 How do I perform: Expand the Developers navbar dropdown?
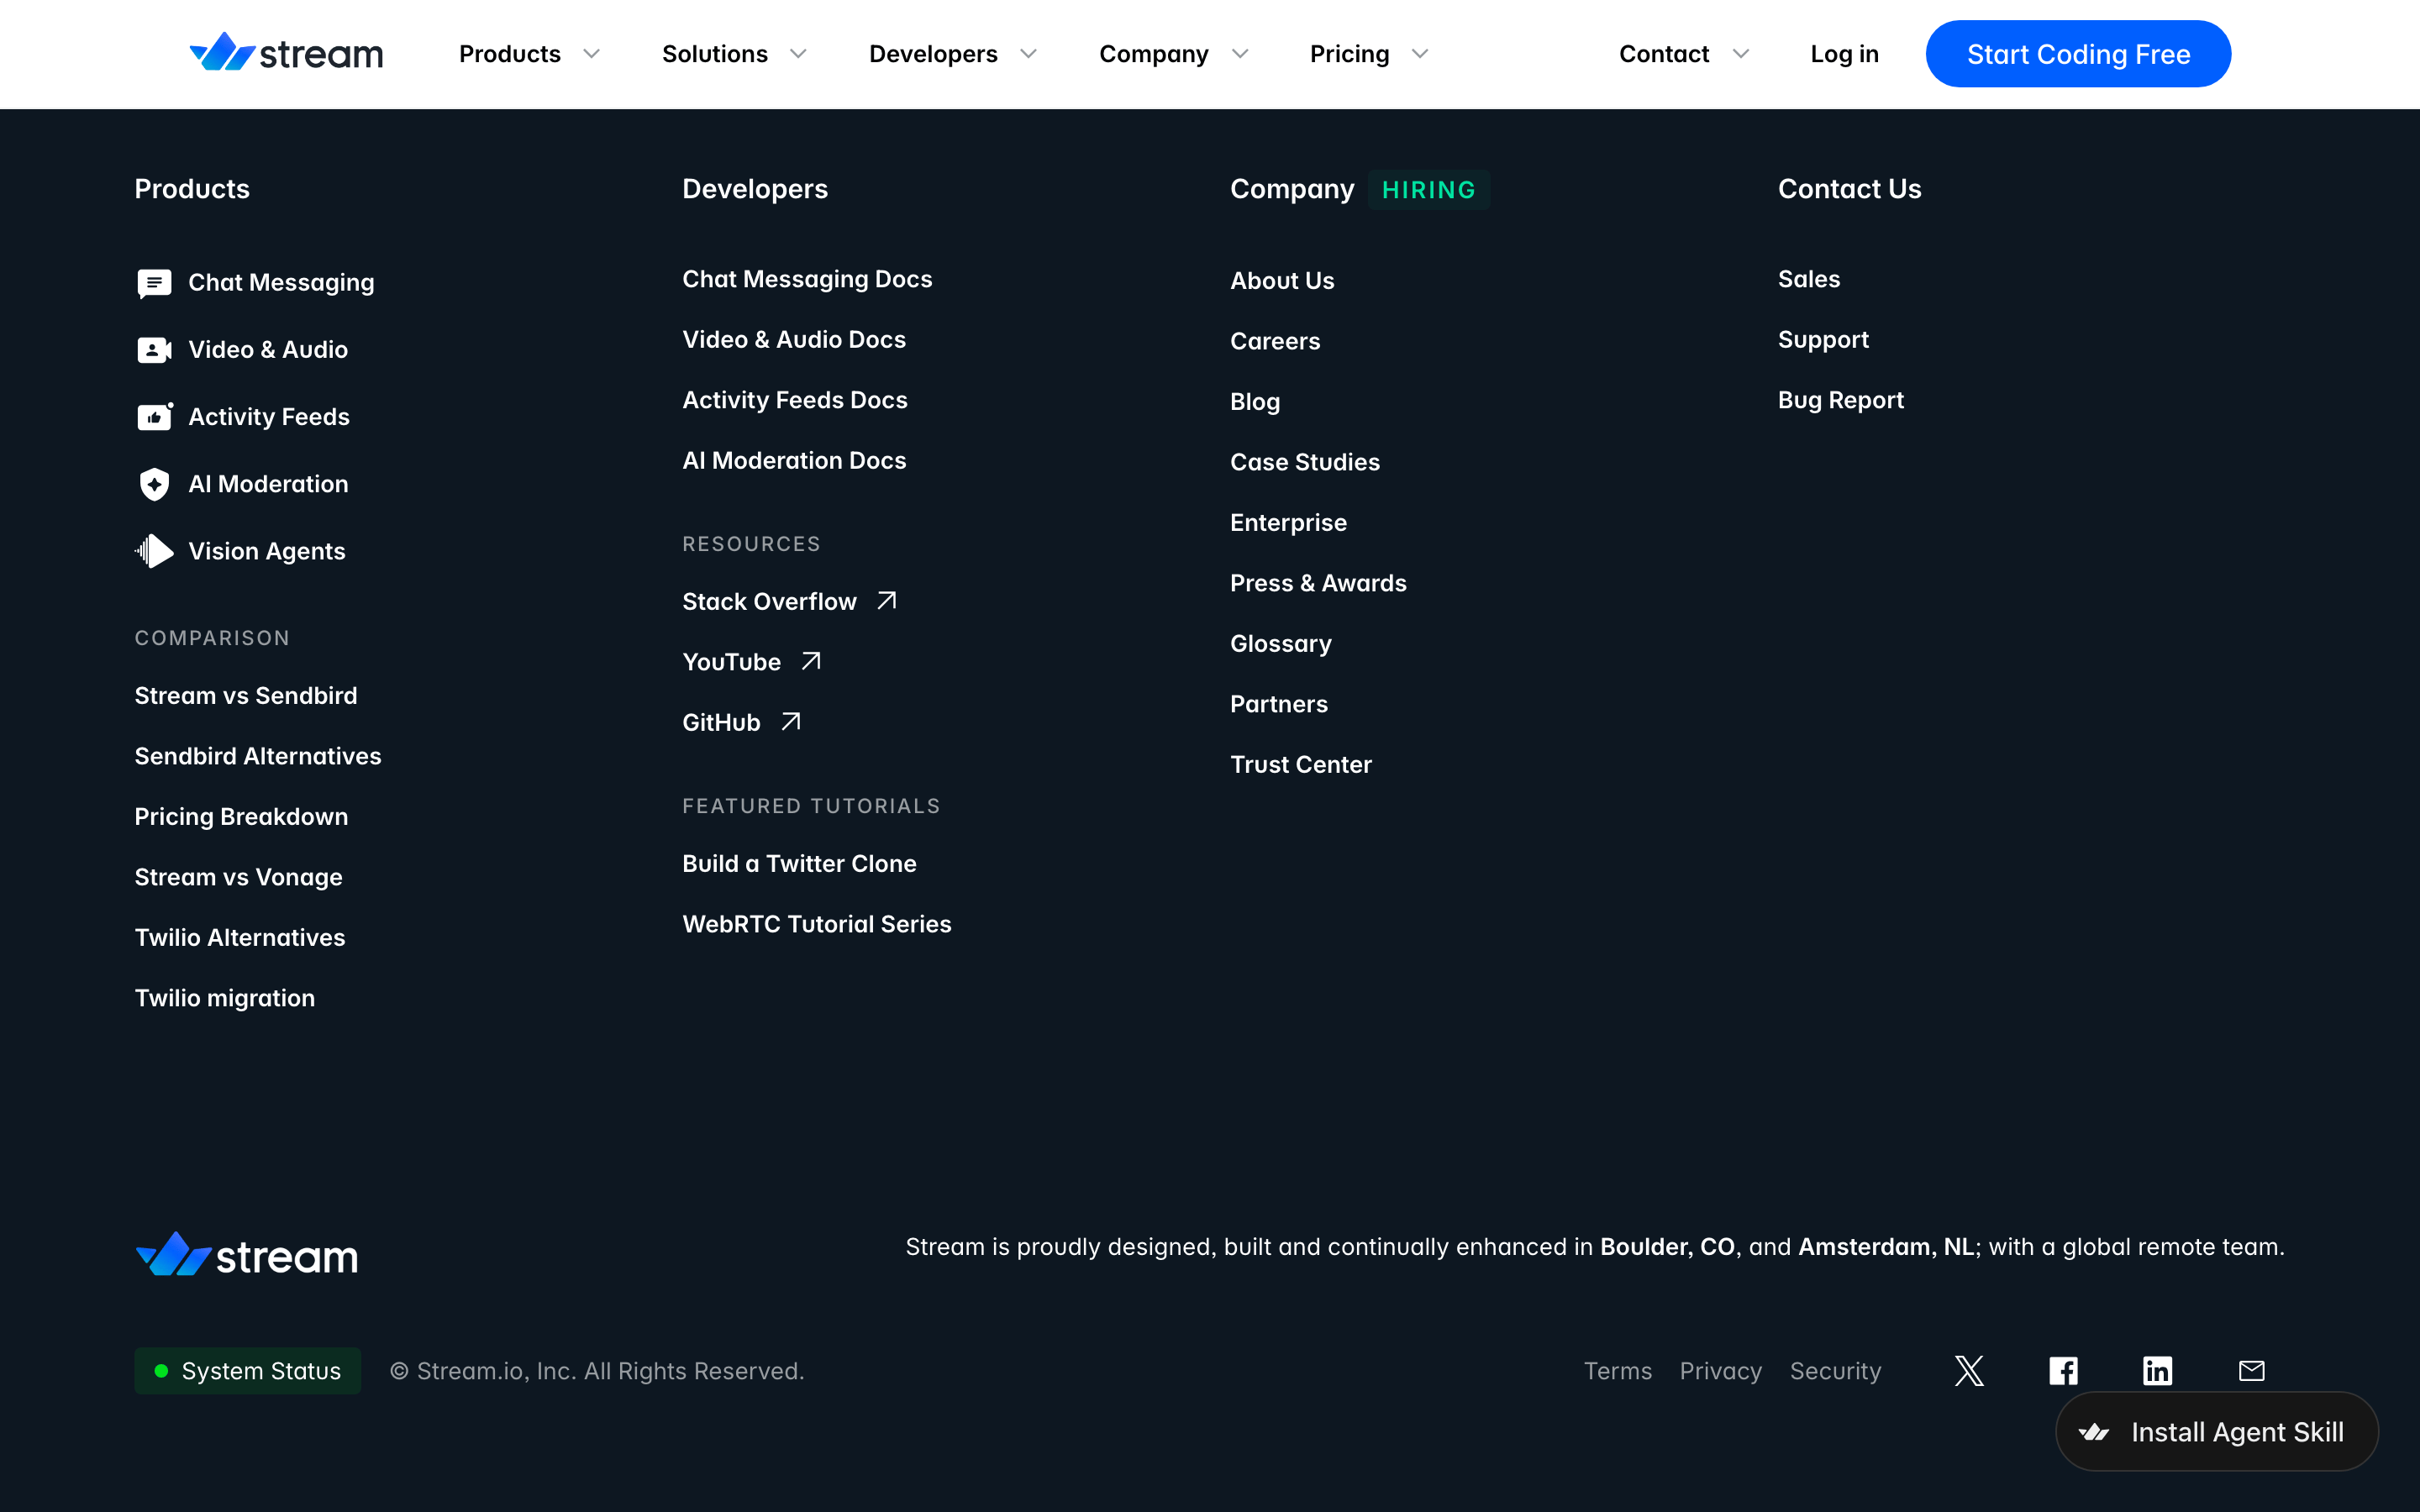point(952,54)
